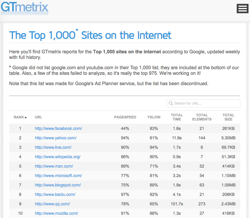Sort table by YSlow column
The image size is (250, 218).
coord(154,117)
